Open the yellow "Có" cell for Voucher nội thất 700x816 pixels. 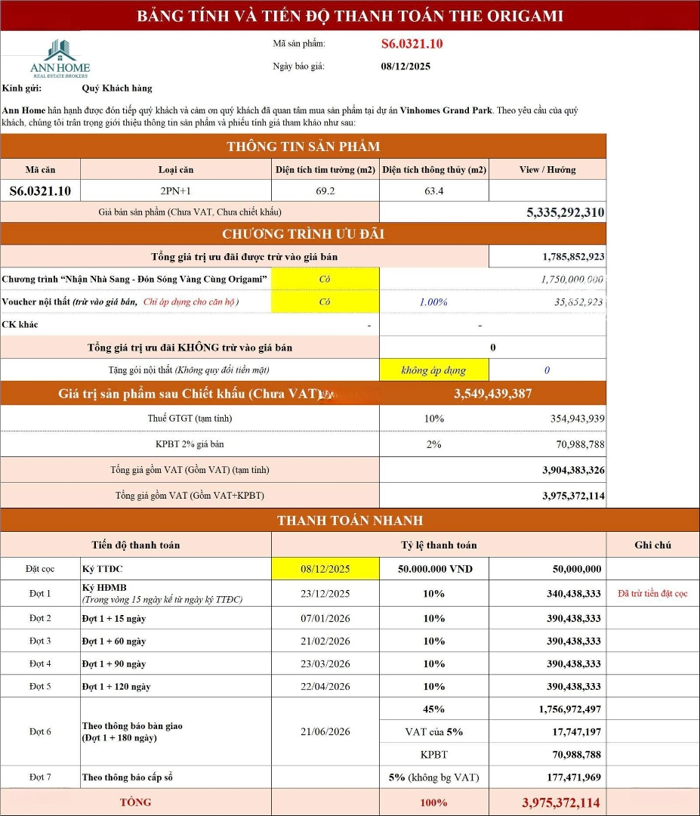click(325, 301)
